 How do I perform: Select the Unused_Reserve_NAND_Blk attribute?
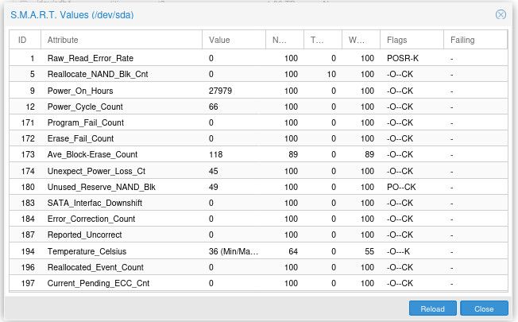tap(102, 187)
